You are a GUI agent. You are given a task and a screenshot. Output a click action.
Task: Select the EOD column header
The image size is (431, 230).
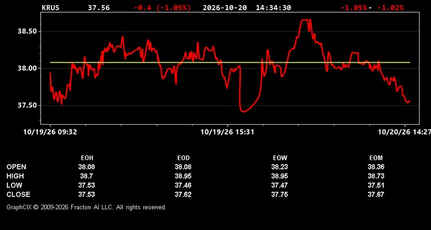tap(183, 158)
